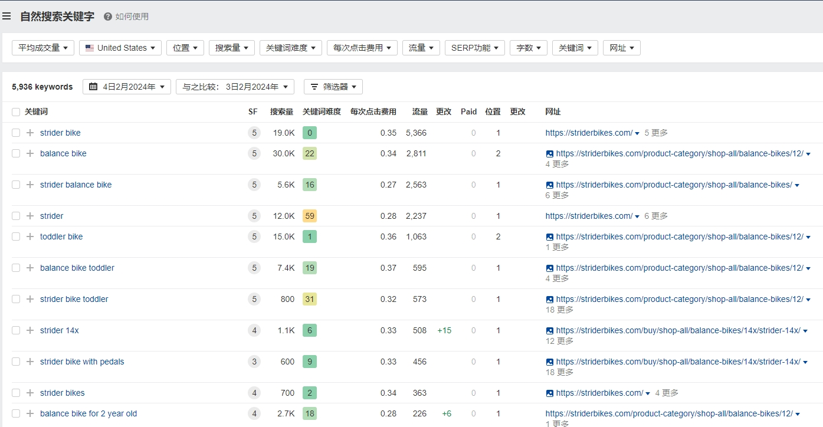
Task: Open the United States country dropdown
Action: [120, 48]
